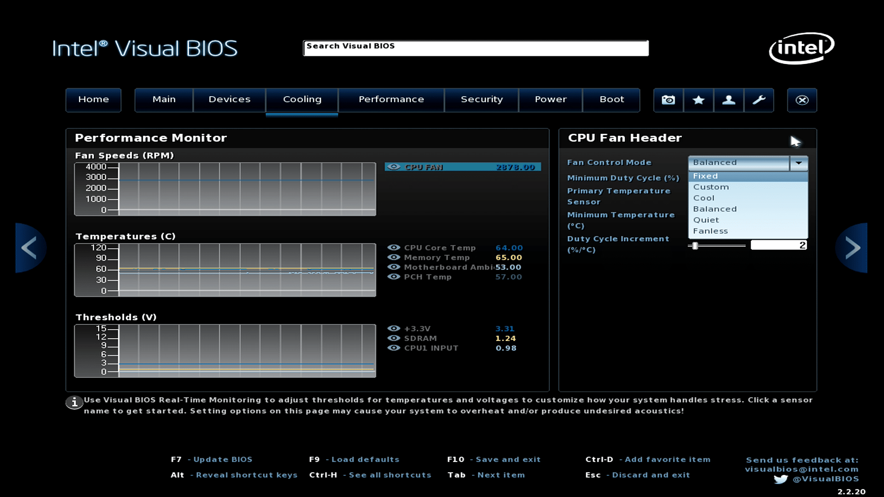Click Discard and exit link

tap(651, 475)
